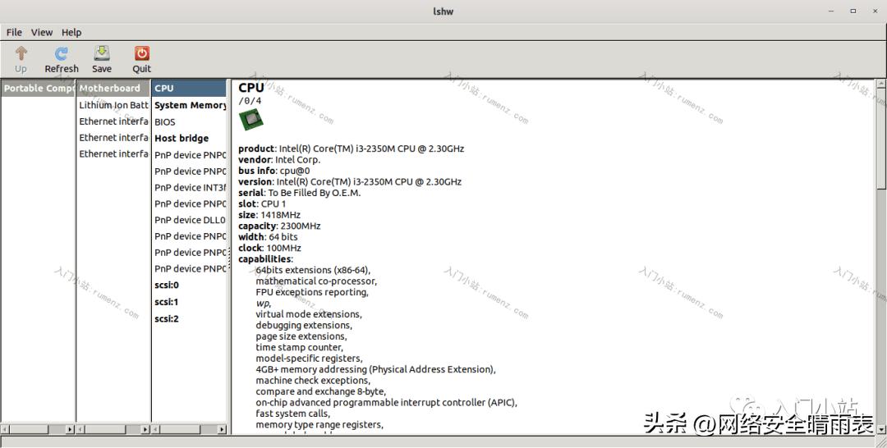The height and width of the screenshot is (448, 887).
Task: Click left arrow of Motherboard column scrollbar
Action: (x=80, y=430)
